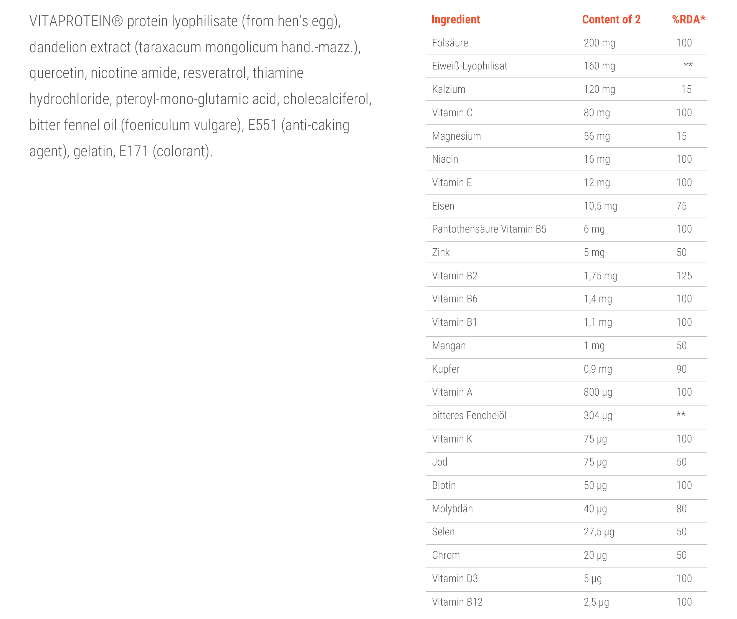The width and height of the screenshot is (737, 619).
Task: Select the Vitamin C row label
Action: [452, 113]
